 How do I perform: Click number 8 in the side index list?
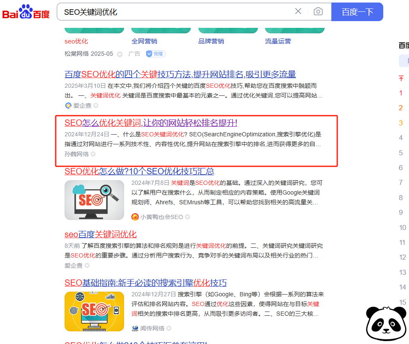pyautogui.click(x=401, y=198)
